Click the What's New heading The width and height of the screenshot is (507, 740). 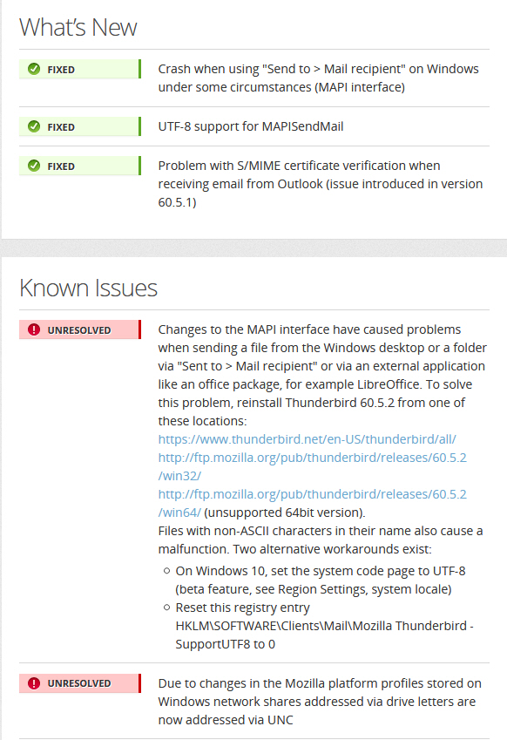click(x=78, y=27)
